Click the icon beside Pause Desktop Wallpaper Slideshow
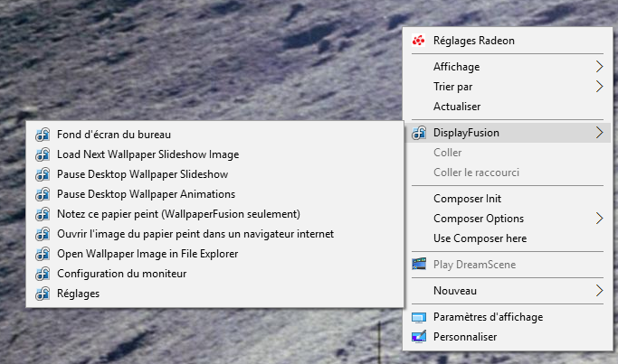Viewport: 618px width, 364px height. [42, 174]
